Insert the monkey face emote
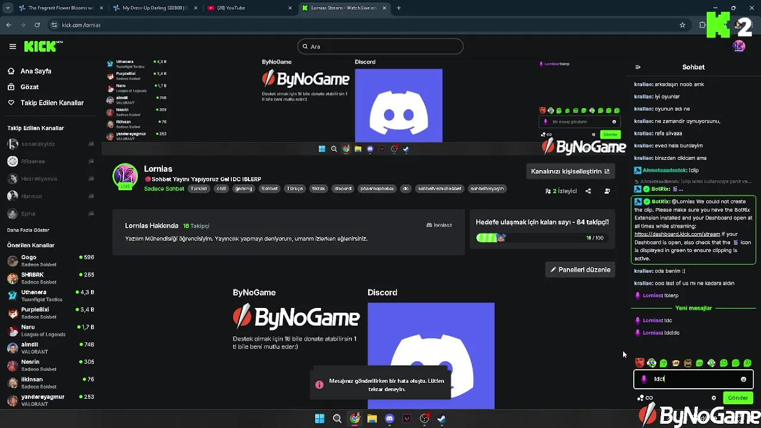761x428 pixels. 675,363
